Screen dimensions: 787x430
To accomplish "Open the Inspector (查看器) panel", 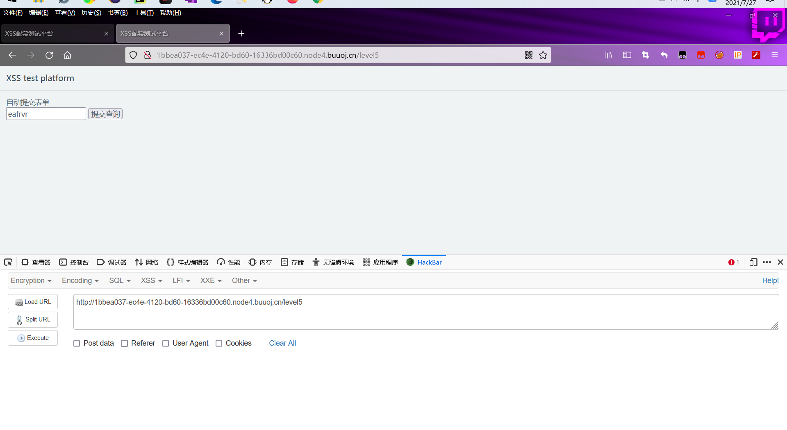I will 36,263.
